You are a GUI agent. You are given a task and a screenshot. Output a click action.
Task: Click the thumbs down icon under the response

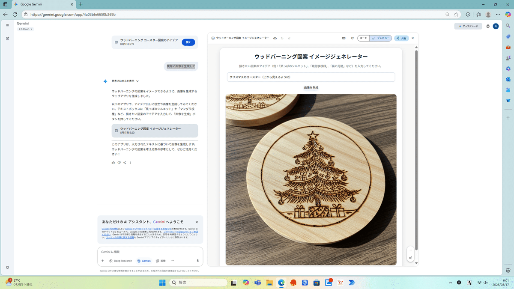[x=119, y=163]
